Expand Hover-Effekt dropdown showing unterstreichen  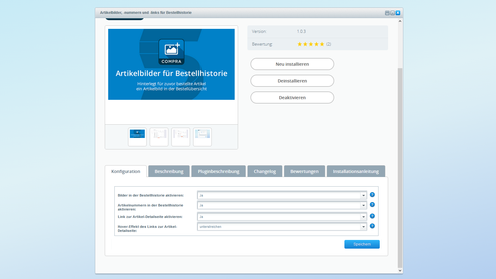coord(363,227)
